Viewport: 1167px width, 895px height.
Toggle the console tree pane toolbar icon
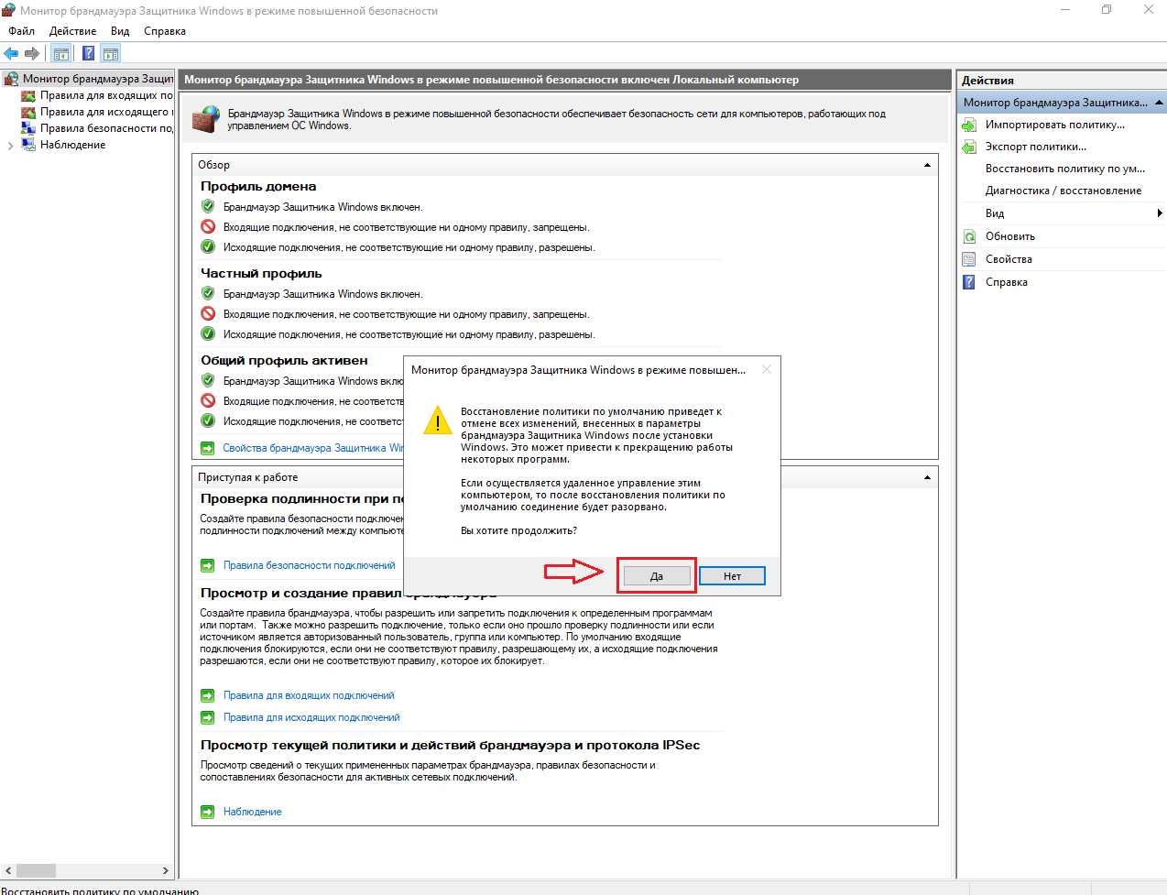coord(61,54)
